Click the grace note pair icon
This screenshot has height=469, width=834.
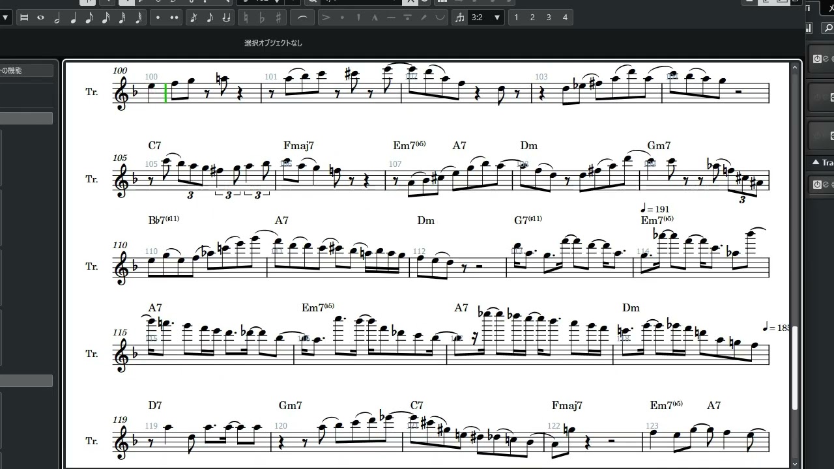click(x=226, y=18)
